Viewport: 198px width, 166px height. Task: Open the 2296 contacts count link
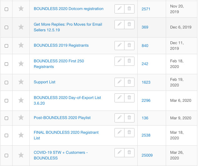pyautogui.click(x=146, y=101)
